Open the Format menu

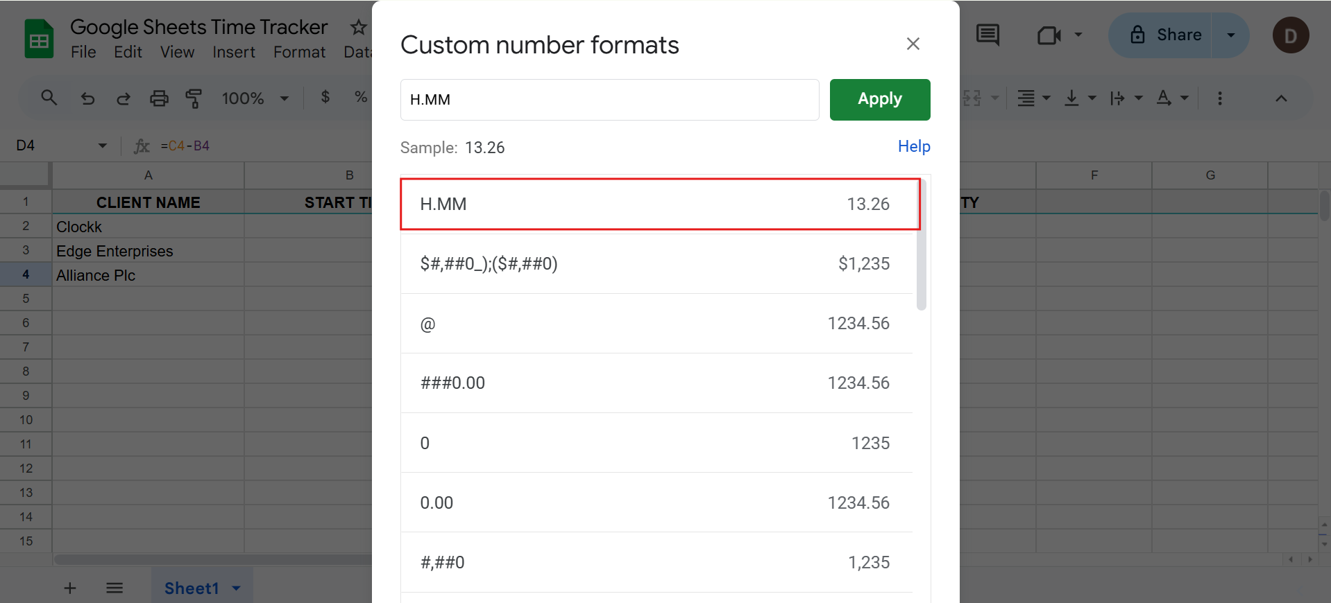(299, 53)
